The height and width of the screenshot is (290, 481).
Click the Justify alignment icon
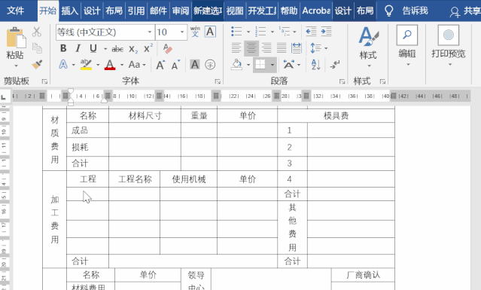(282, 48)
